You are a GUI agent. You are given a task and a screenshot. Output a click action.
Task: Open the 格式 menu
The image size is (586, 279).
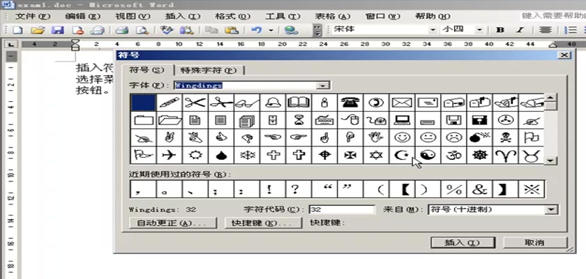(232, 17)
